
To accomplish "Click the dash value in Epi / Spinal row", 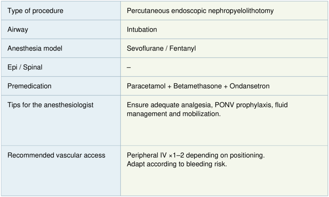I will tap(129, 67).
